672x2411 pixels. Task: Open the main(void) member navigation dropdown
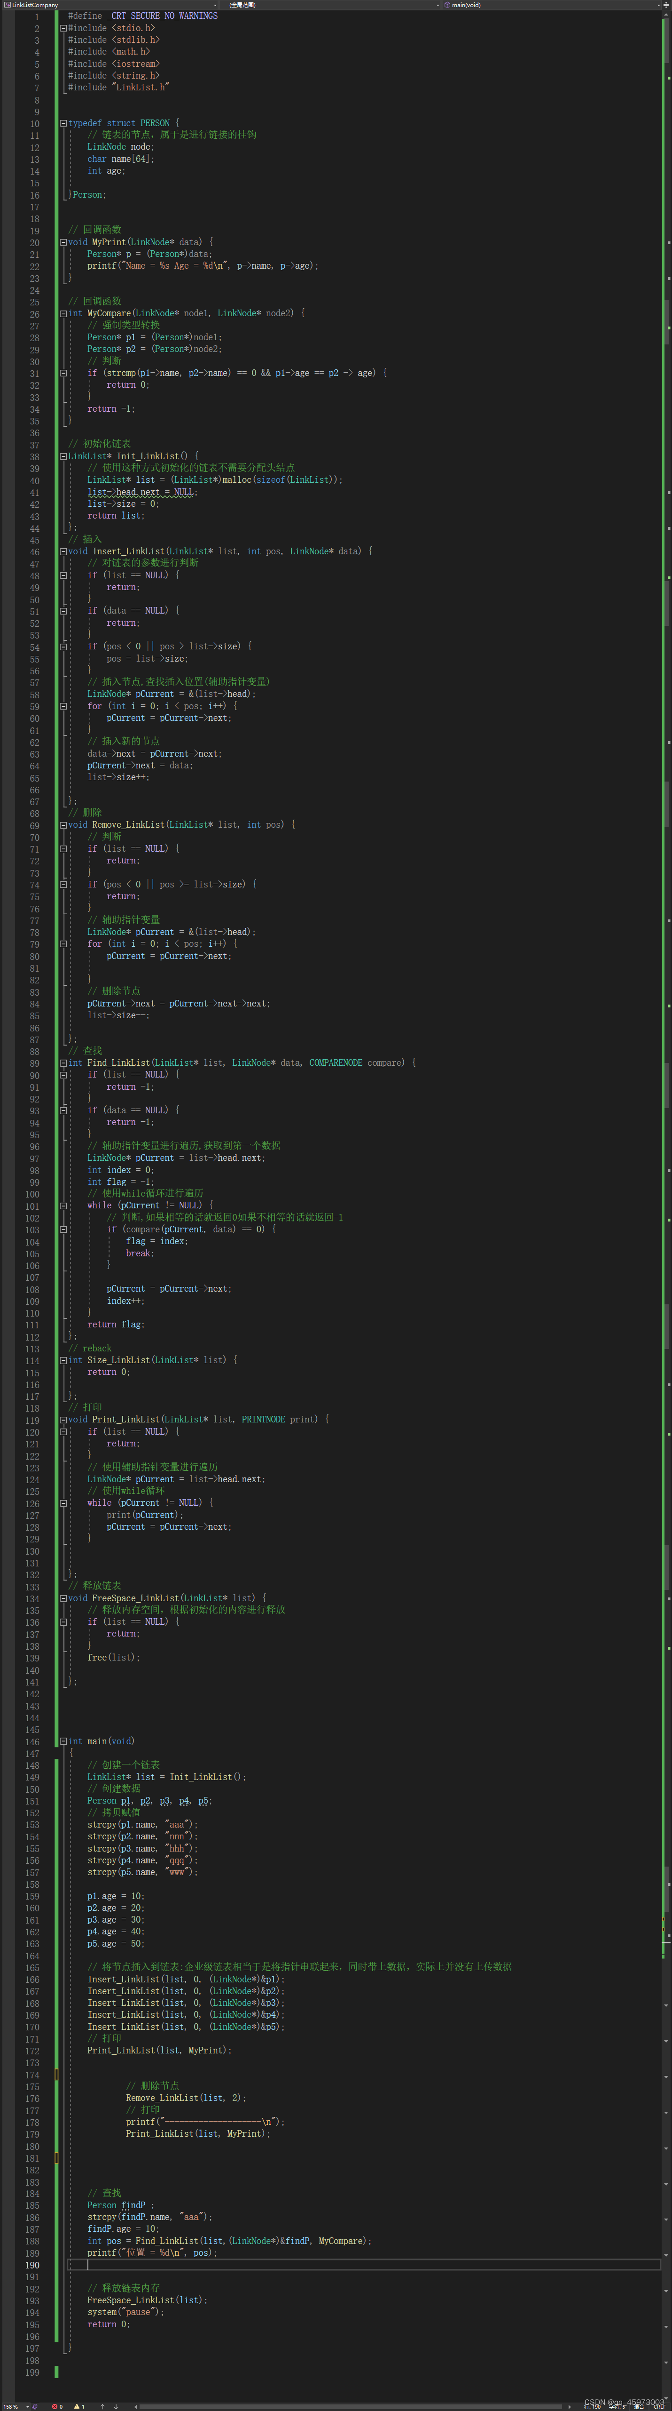click(x=551, y=5)
